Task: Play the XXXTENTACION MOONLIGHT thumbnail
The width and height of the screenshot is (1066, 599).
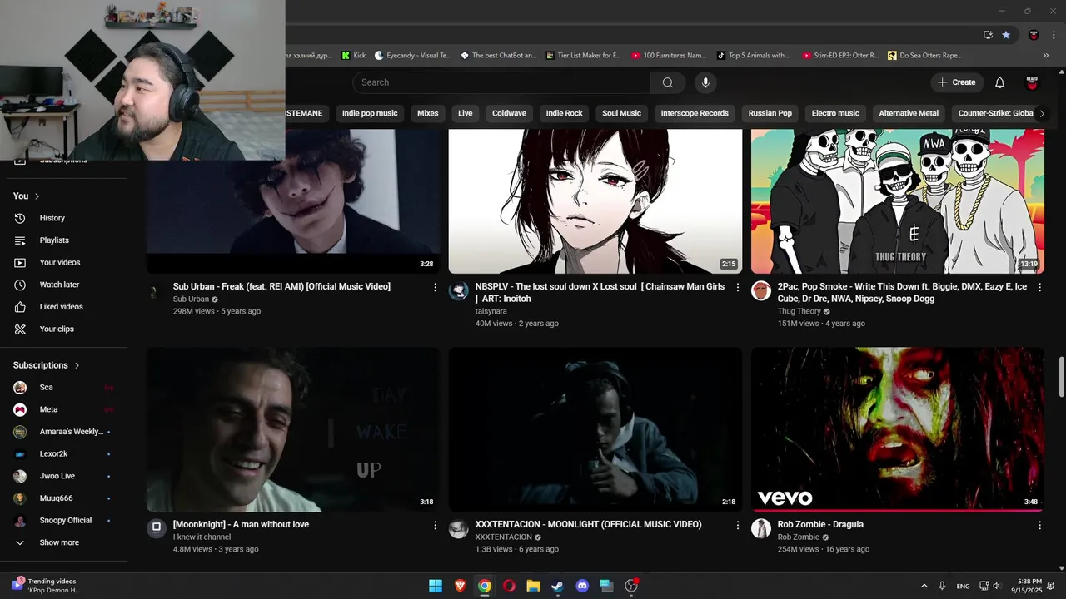Action: click(x=595, y=429)
